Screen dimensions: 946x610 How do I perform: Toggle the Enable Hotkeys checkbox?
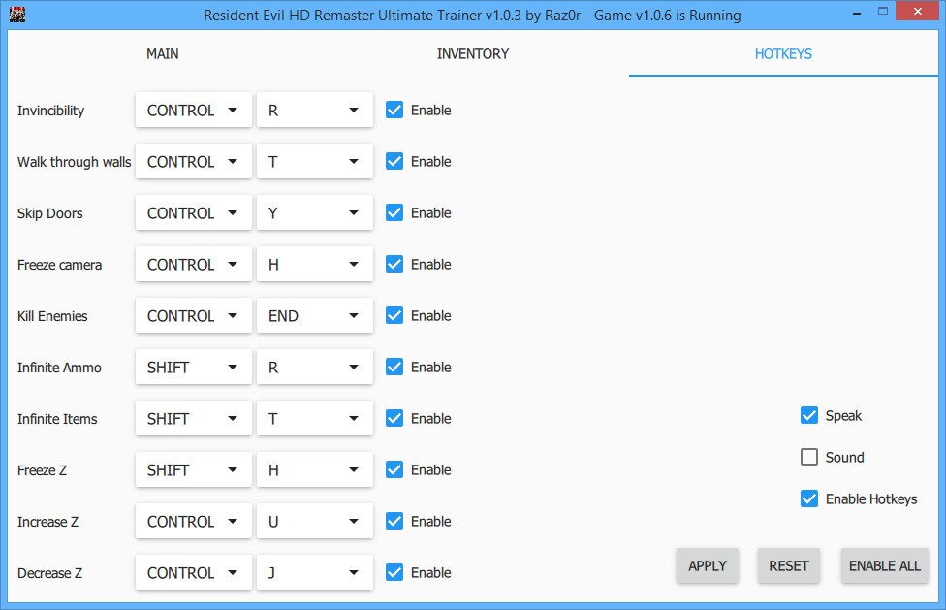click(x=809, y=499)
